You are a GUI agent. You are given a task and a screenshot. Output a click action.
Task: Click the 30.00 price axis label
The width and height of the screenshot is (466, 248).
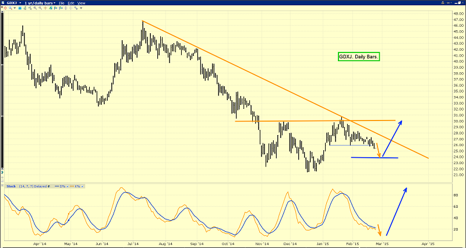pos(458,121)
